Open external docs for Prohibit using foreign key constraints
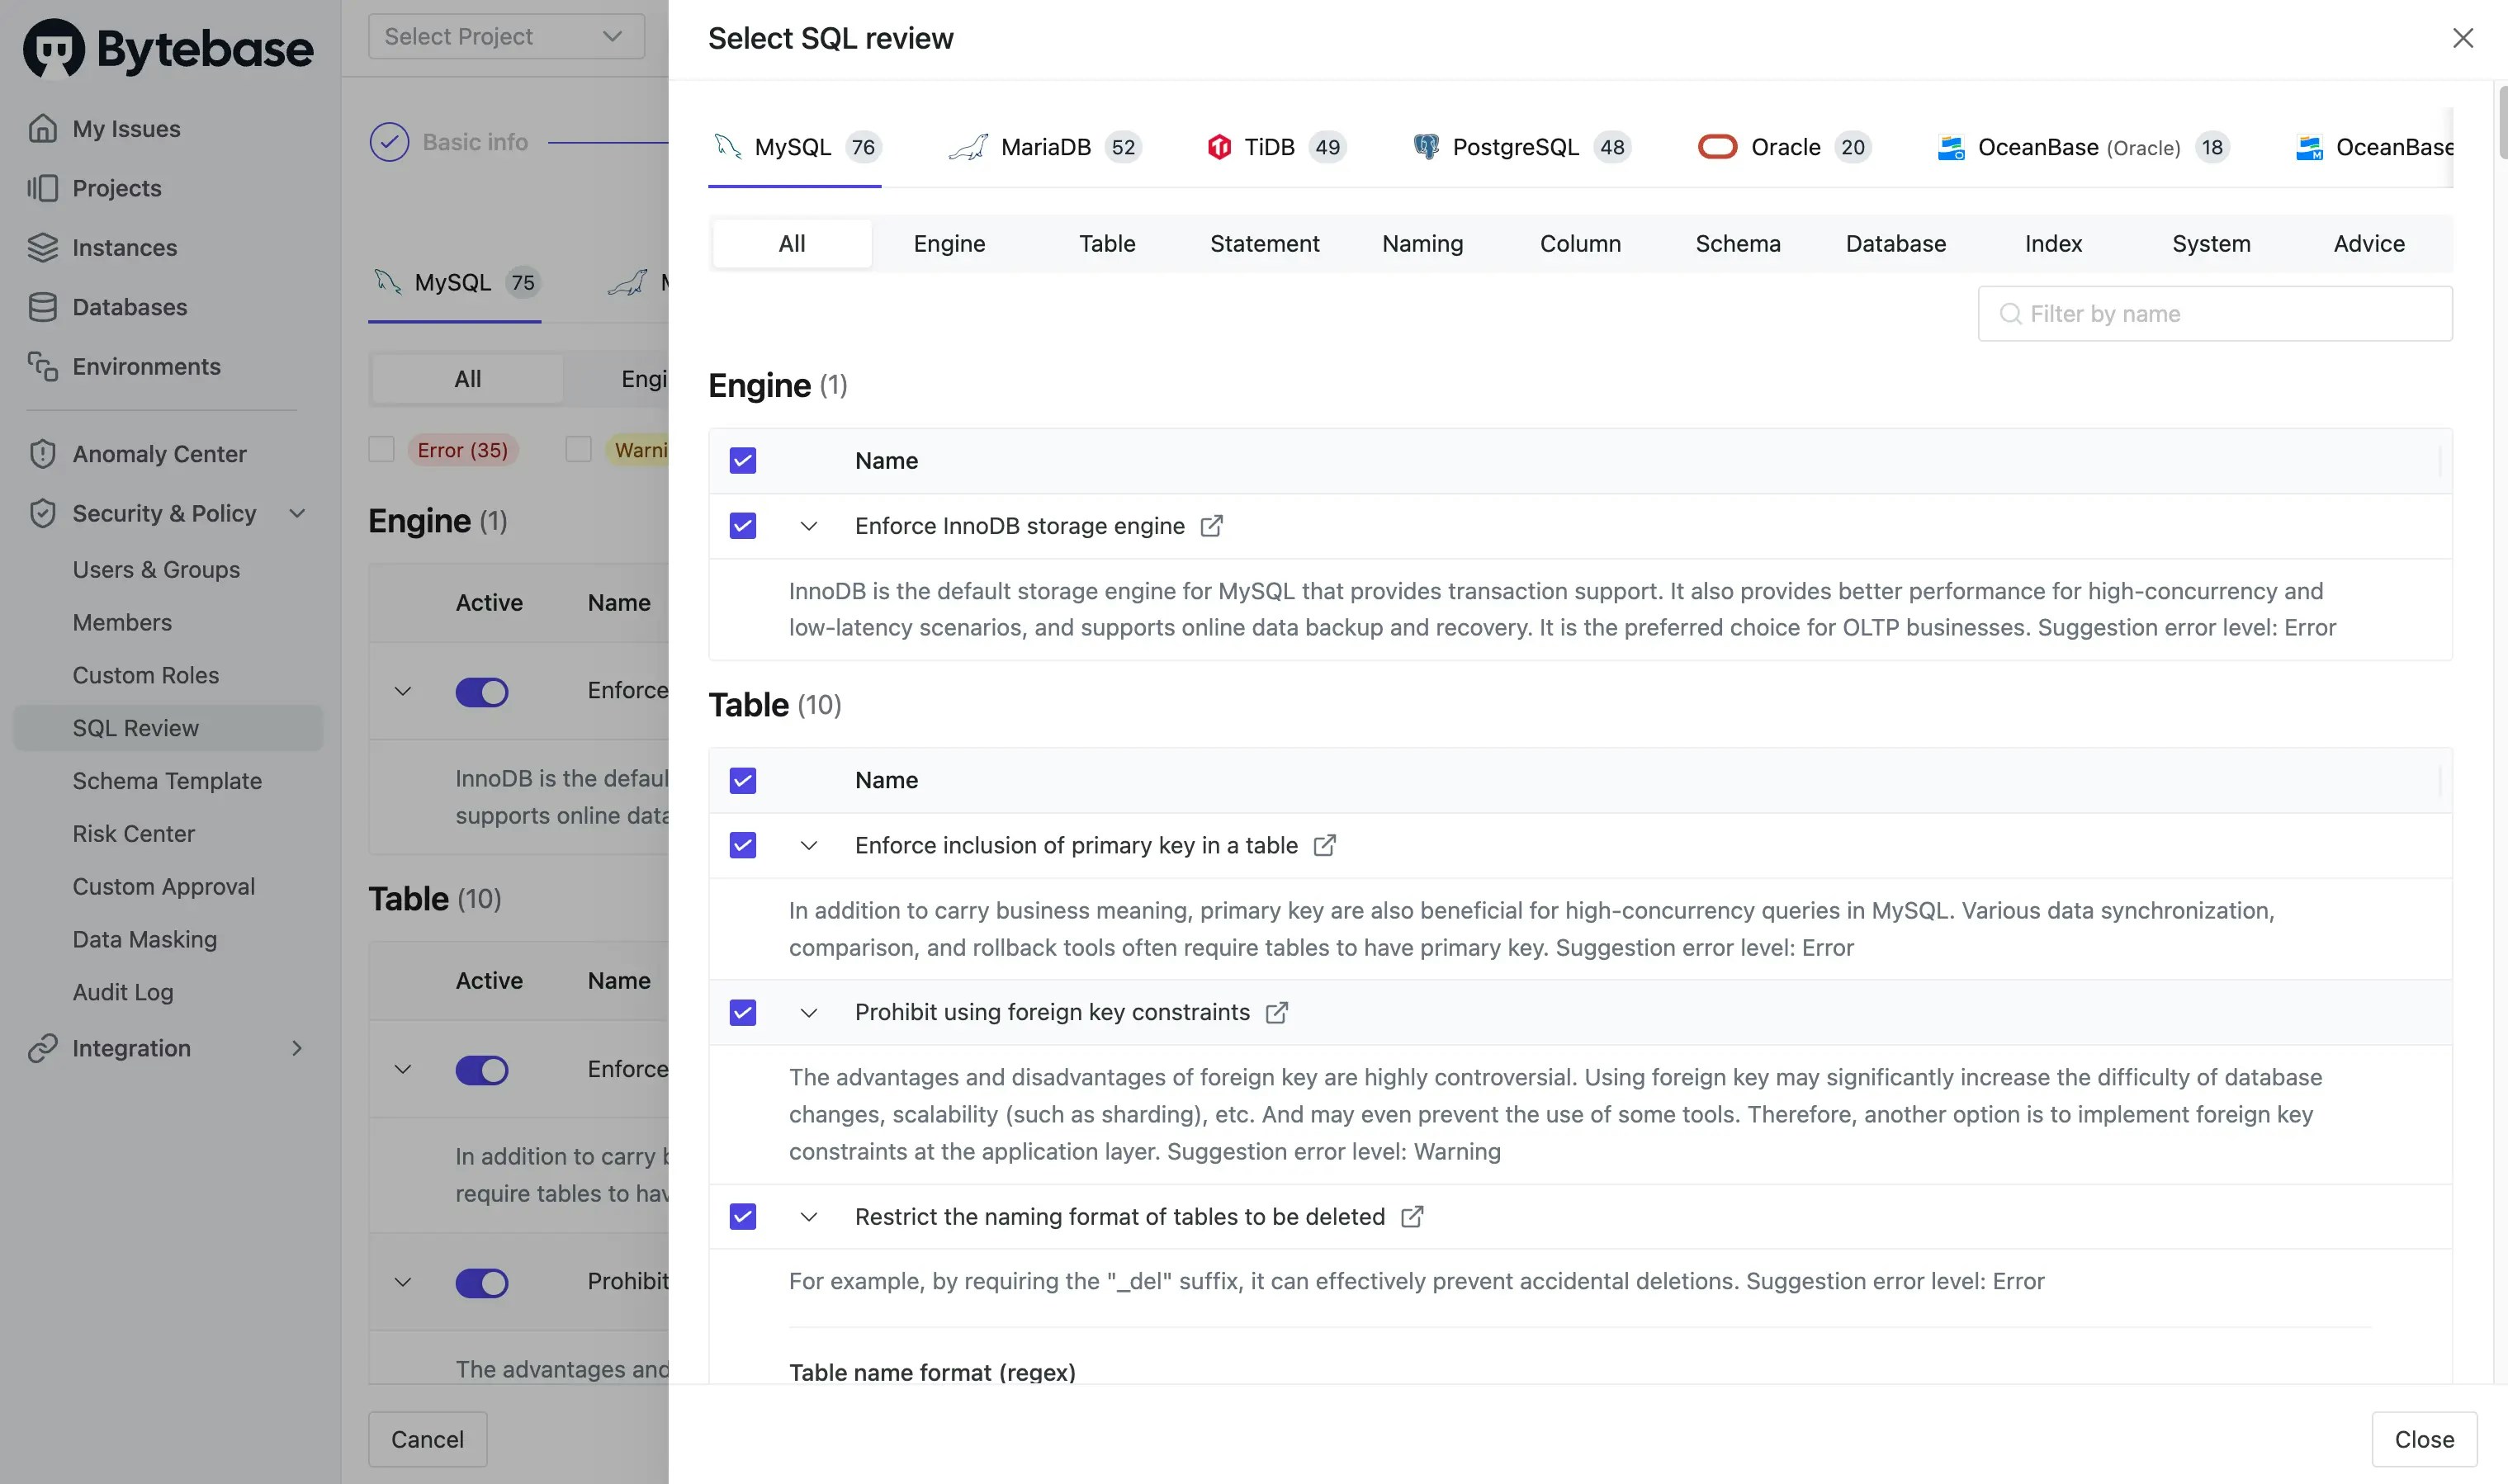The image size is (2508, 1484). coord(1277,1012)
